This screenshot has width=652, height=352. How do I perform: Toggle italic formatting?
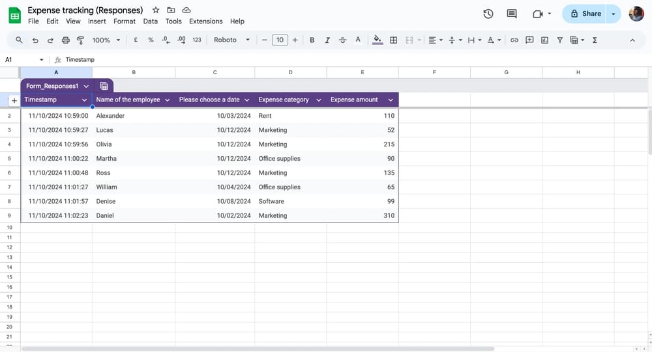327,40
